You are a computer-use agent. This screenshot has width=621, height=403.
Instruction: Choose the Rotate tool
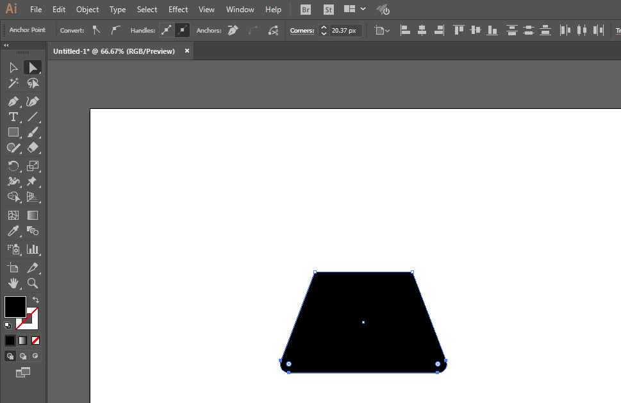(x=13, y=166)
